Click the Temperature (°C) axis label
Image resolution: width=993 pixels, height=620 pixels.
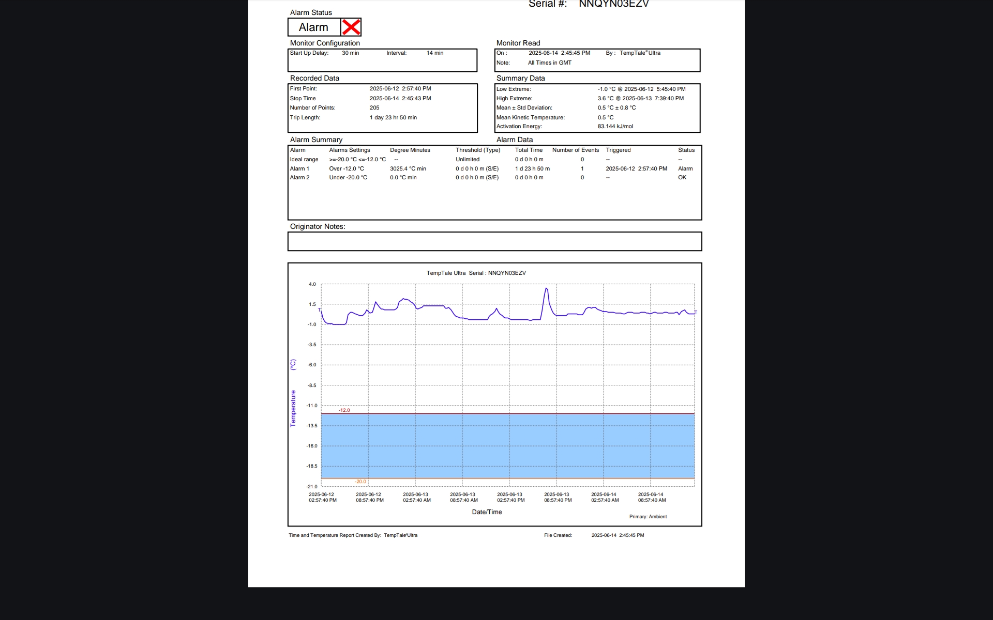coord(293,393)
